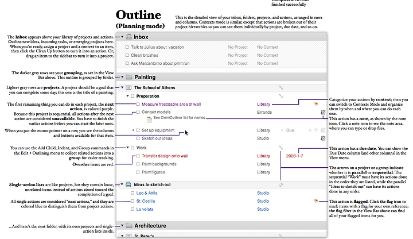Screen dimensions: 413x239
Task: Click the 'Due' field on Set up equipment row
Action: click(290, 130)
